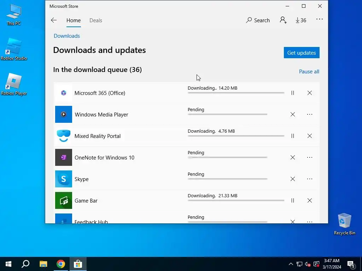This screenshot has height=271, width=362.
Task: Select the Skype app name
Action: pyautogui.click(x=82, y=179)
